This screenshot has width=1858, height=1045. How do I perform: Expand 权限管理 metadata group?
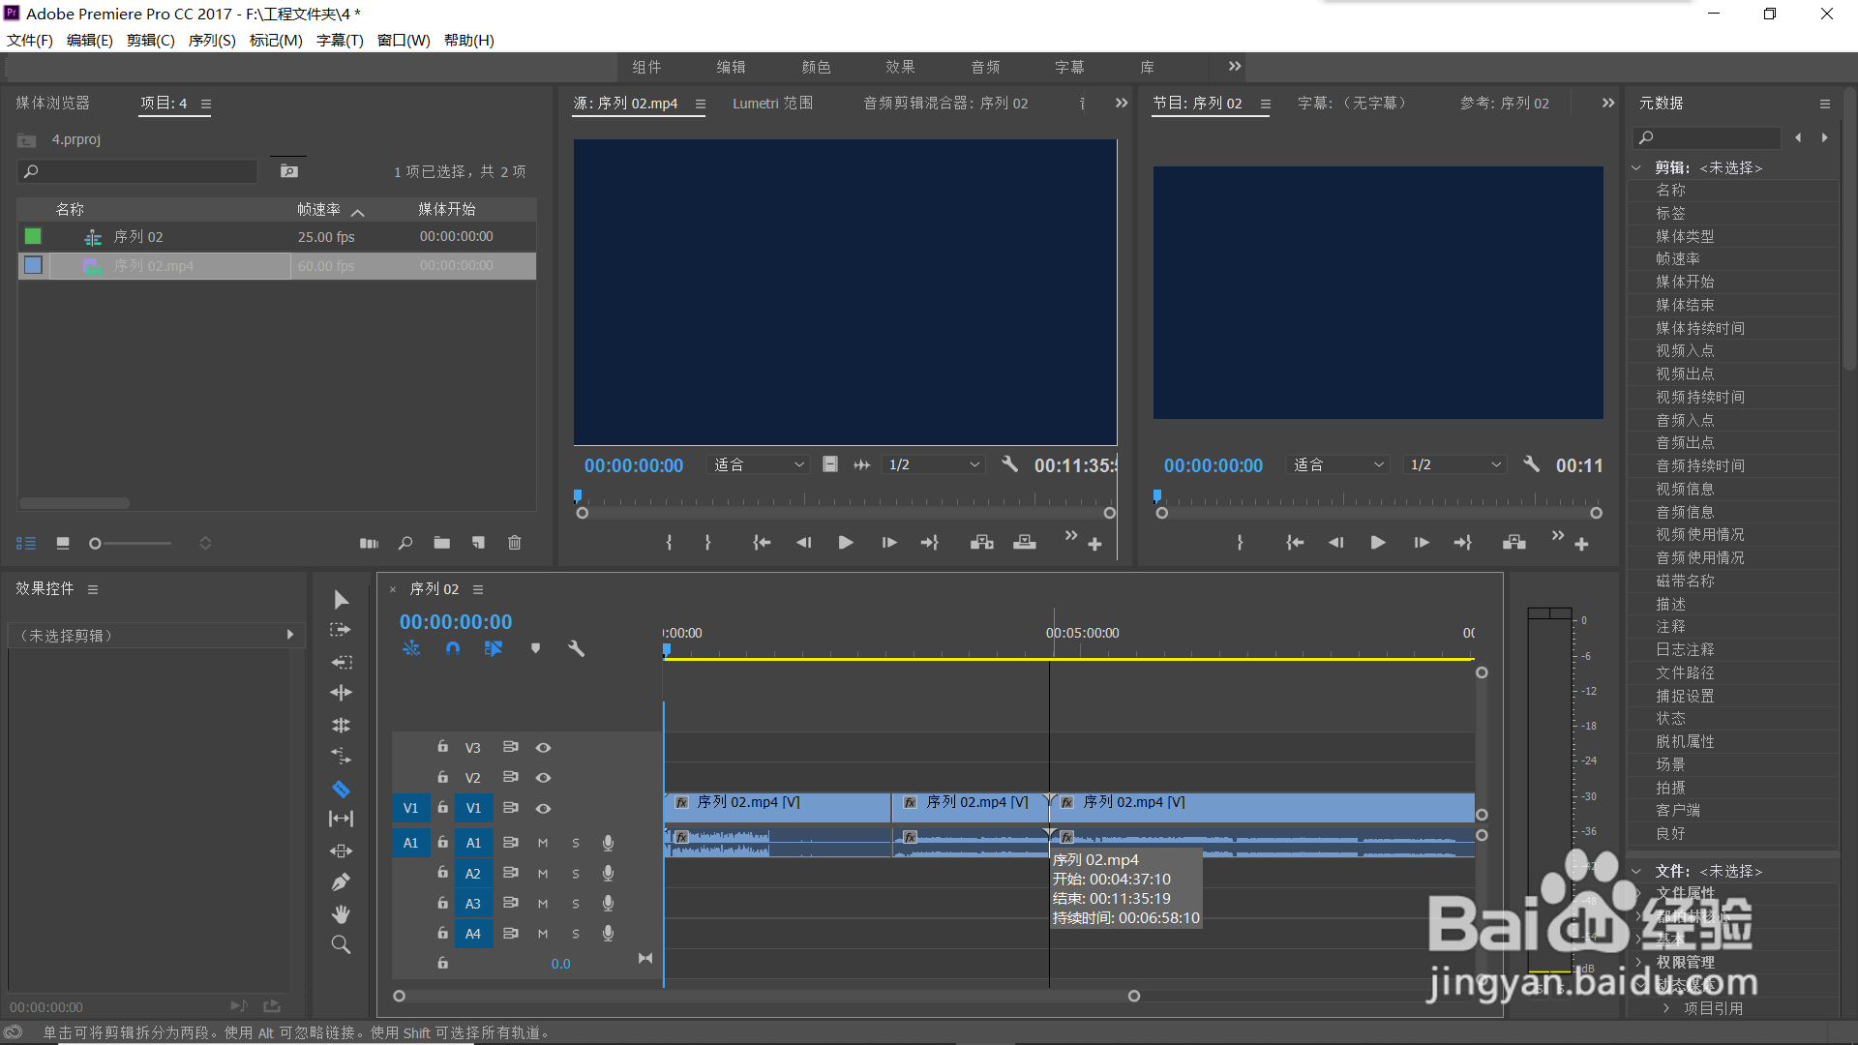[x=1638, y=962]
